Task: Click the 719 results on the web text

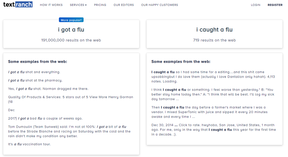Action: 214,40
